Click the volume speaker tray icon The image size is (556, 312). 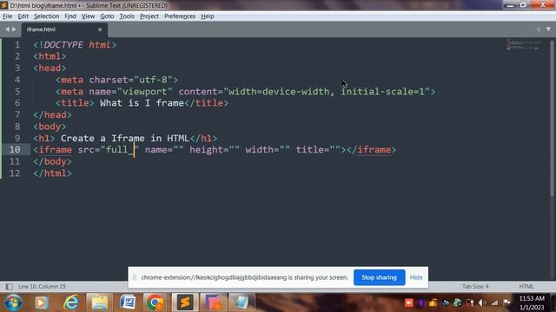[x=482, y=302]
